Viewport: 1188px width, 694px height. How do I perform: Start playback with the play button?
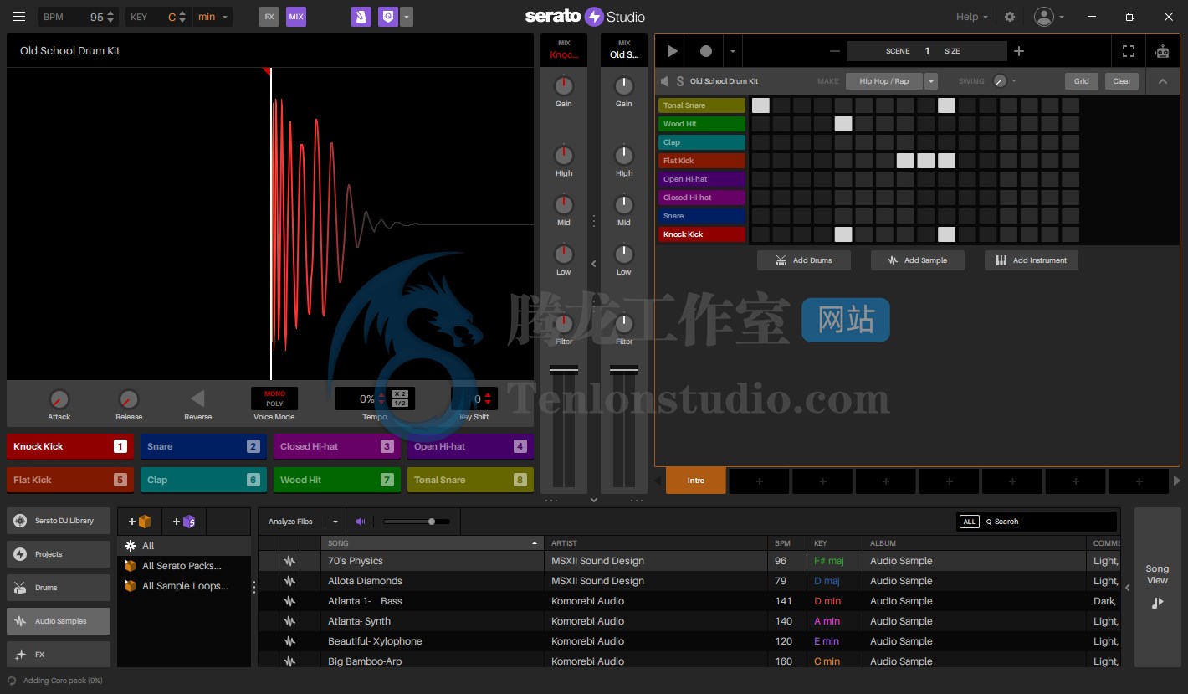(x=672, y=51)
